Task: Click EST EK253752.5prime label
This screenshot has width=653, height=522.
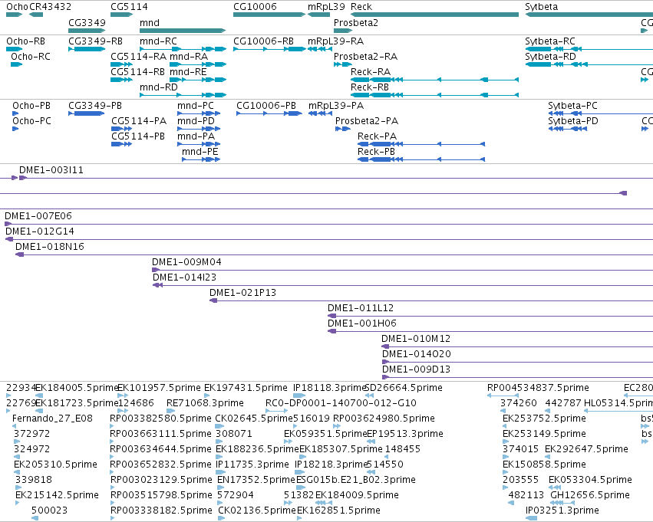Action: [x=544, y=419]
